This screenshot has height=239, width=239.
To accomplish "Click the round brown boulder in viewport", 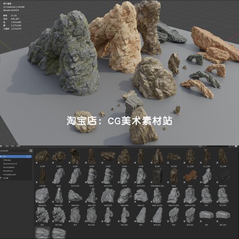I will click(154, 79).
